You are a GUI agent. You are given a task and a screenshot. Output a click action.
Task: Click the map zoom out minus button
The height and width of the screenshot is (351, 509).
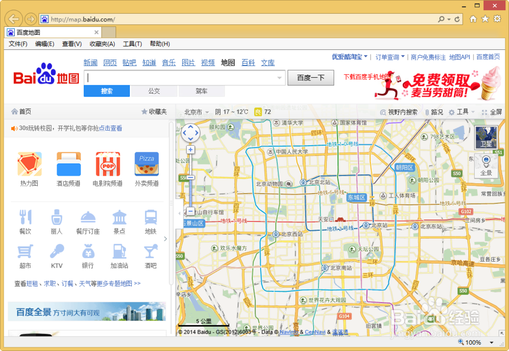[x=190, y=211]
